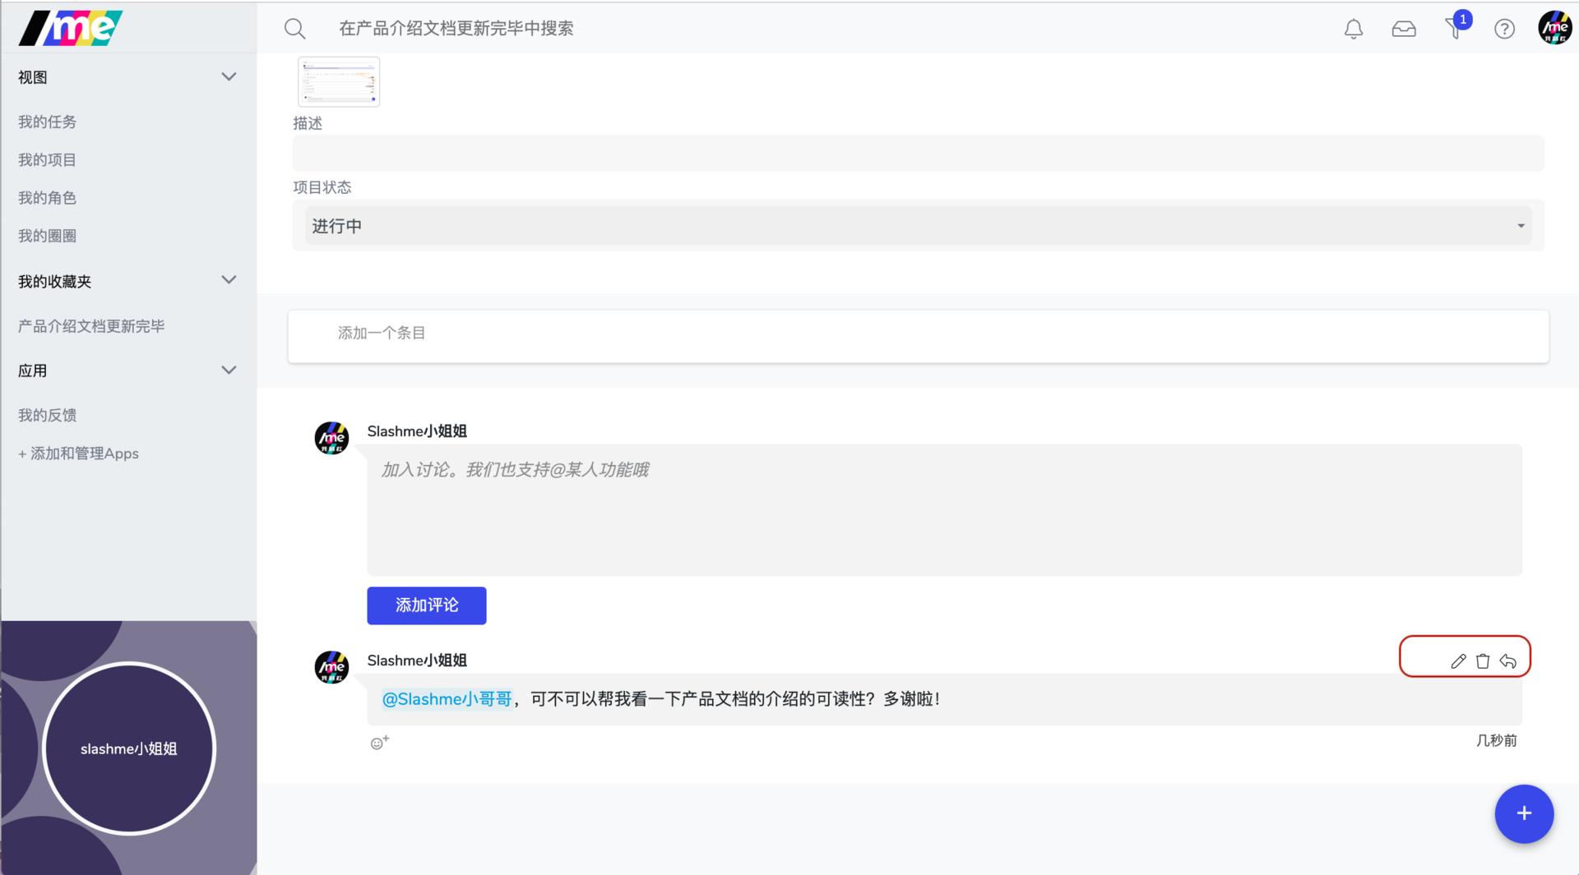Go to 我的圈圈

point(47,236)
